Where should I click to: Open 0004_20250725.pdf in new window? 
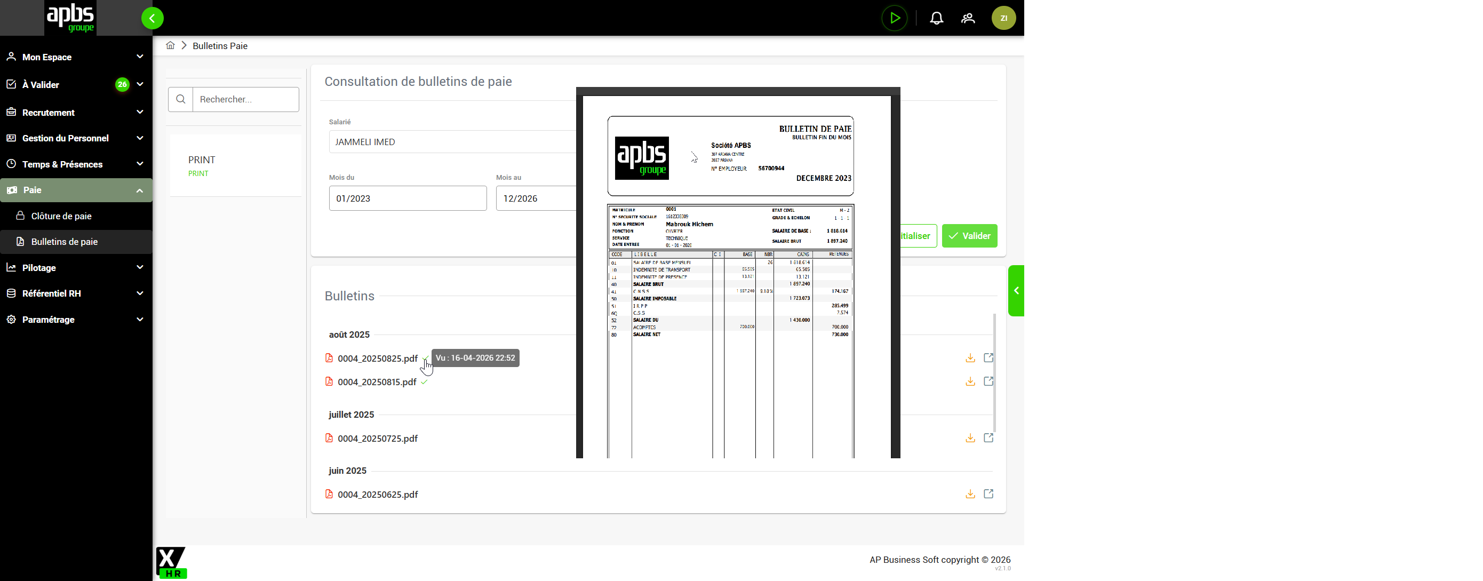(x=988, y=437)
